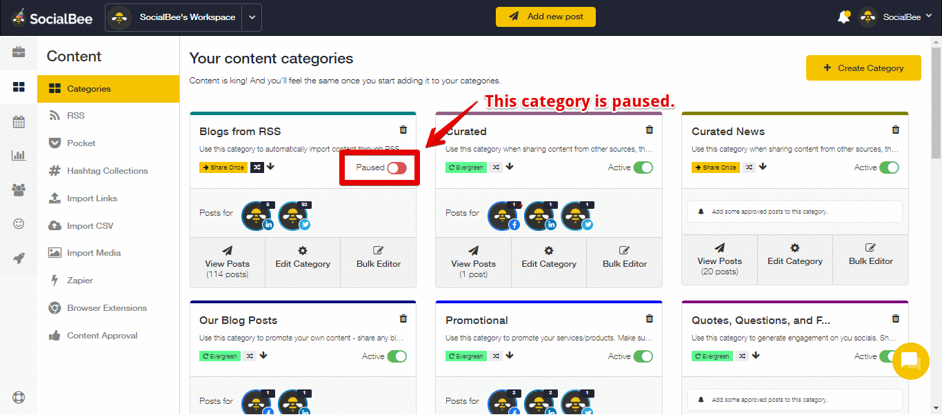This screenshot has height=417, width=942.
Task: Click the Create Category button
Action: (863, 68)
